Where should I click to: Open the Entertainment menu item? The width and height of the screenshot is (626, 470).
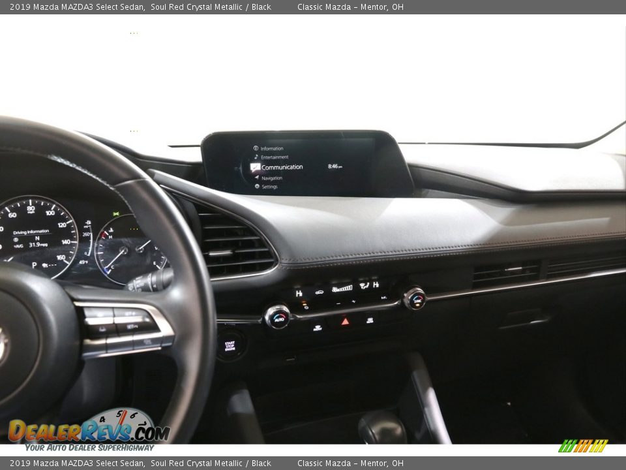click(275, 157)
